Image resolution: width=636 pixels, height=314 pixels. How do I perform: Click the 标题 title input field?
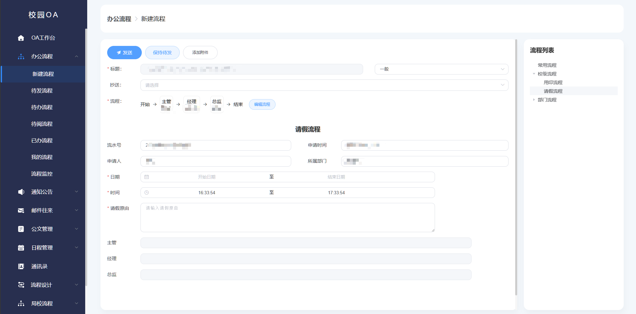coord(252,69)
